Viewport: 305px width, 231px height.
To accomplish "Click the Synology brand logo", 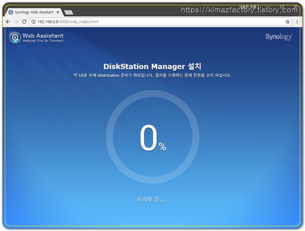I will pos(279,37).
